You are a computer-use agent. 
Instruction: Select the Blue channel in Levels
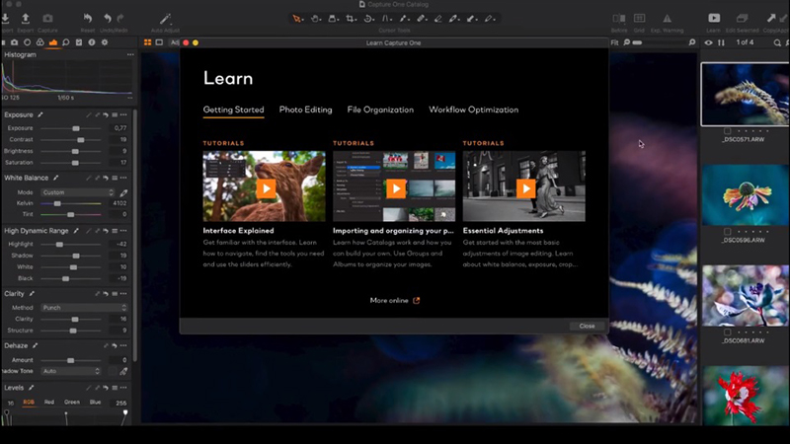point(95,403)
